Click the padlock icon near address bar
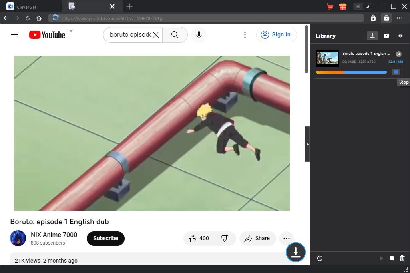The height and width of the screenshot is (273, 410). coord(373,18)
